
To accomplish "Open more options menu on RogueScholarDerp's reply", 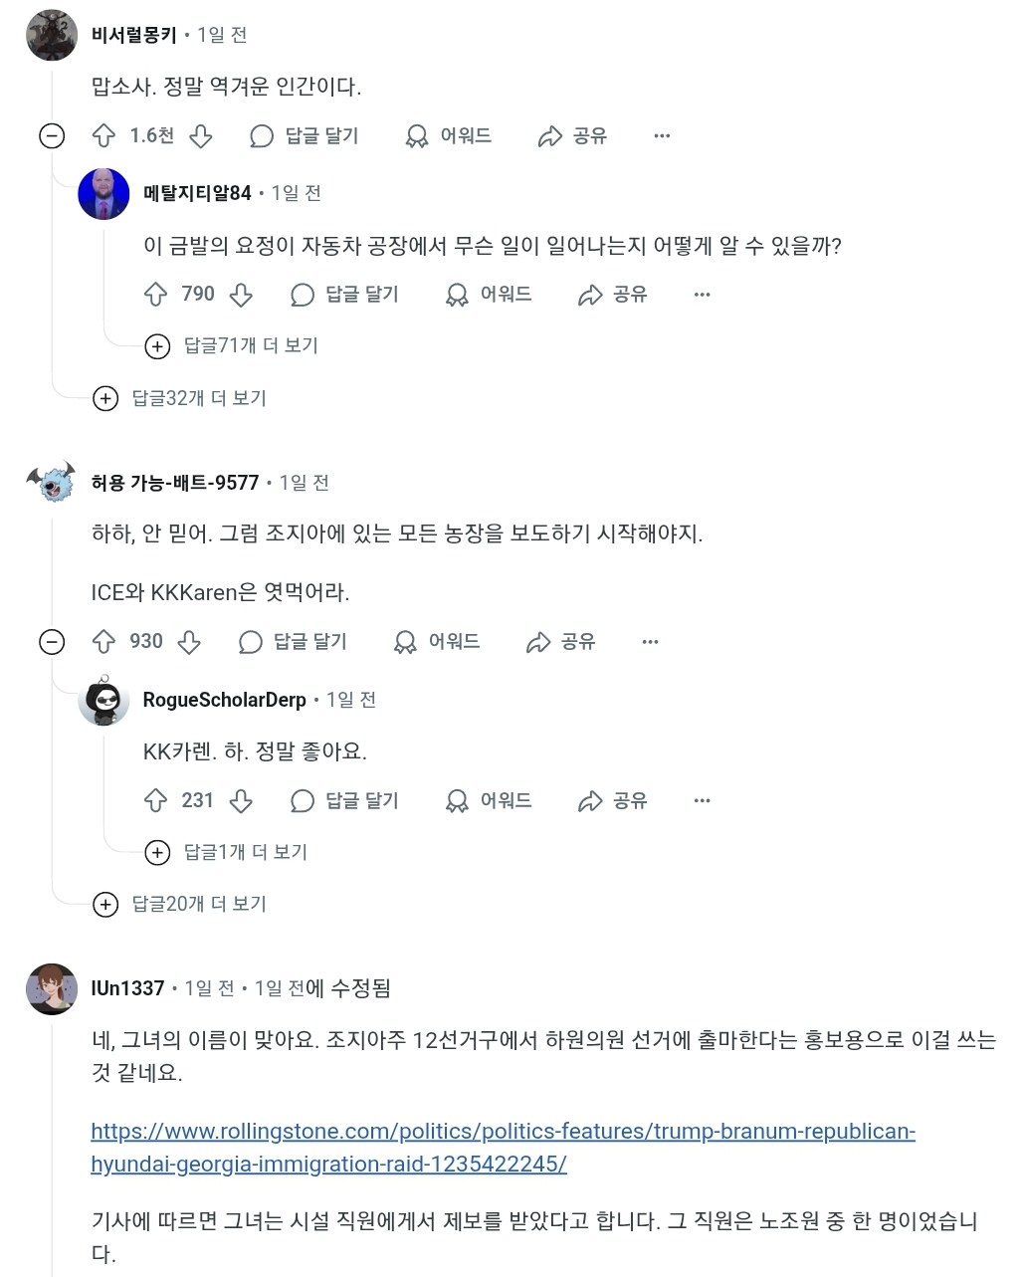I will [703, 800].
